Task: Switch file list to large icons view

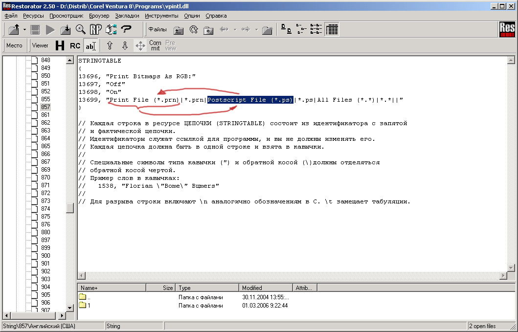Action: coord(286,29)
